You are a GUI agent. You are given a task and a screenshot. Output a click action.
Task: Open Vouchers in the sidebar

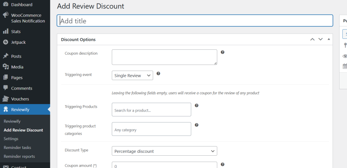[x=20, y=99]
